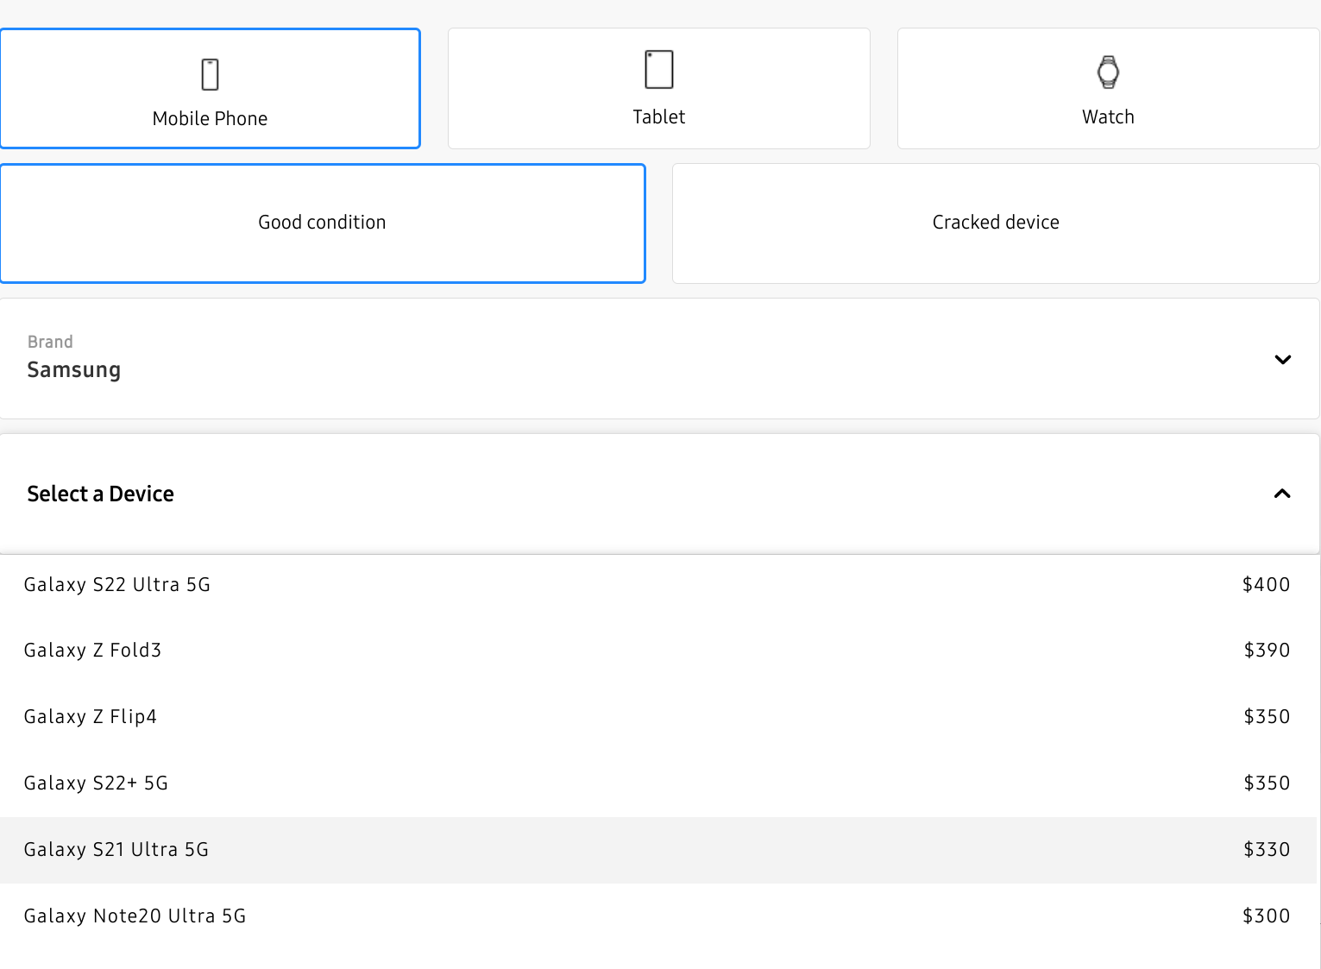Click the tablet icon
Screen dimensions: 1321x969
click(659, 69)
